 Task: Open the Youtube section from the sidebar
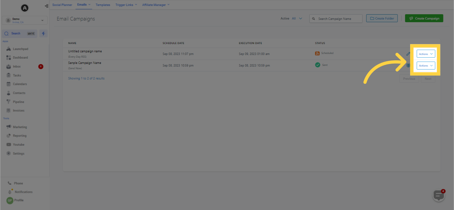tap(19, 144)
